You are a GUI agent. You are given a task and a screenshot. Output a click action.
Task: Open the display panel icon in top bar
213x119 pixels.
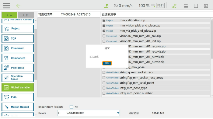[x=186, y=6]
